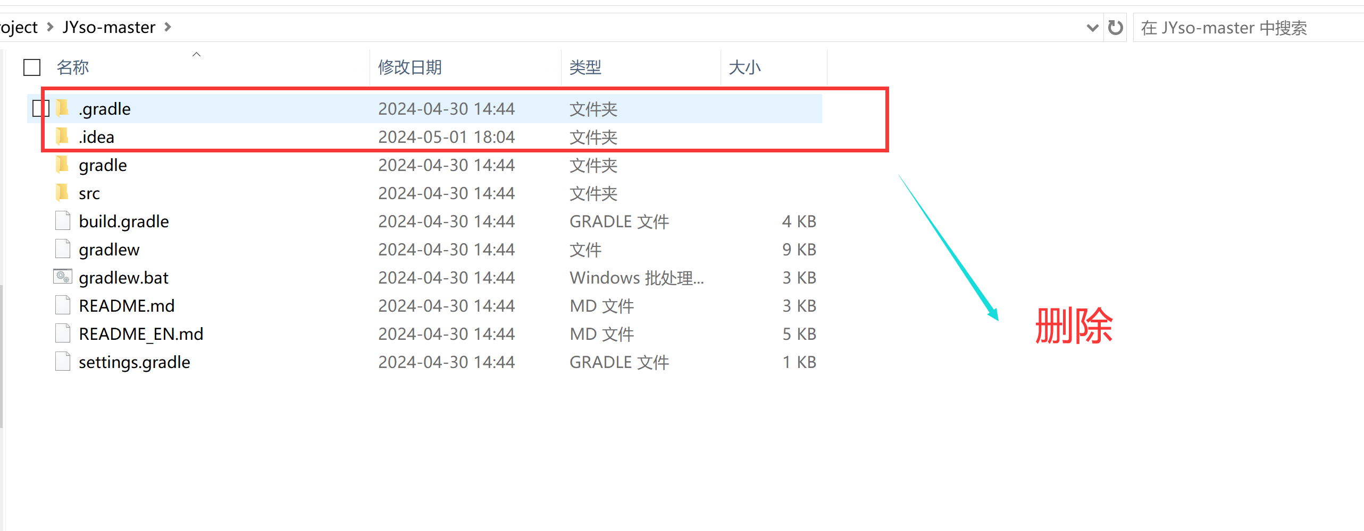Refresh the JYso-master folder view
Viewport: 1364px width, 531px height.
[1115, 27]
